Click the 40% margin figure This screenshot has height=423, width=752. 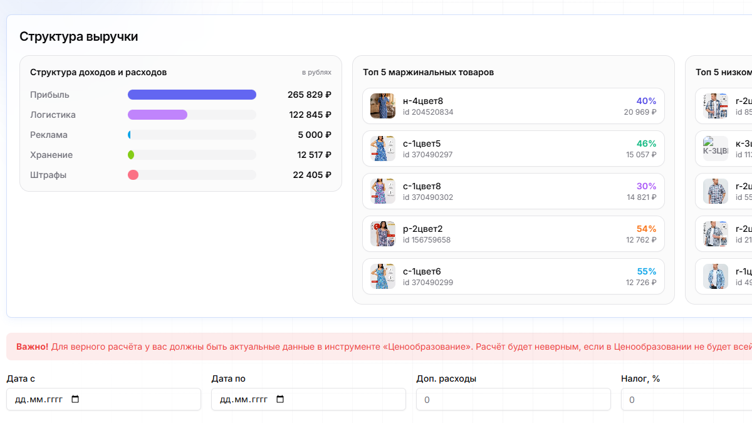pos(646,101)
